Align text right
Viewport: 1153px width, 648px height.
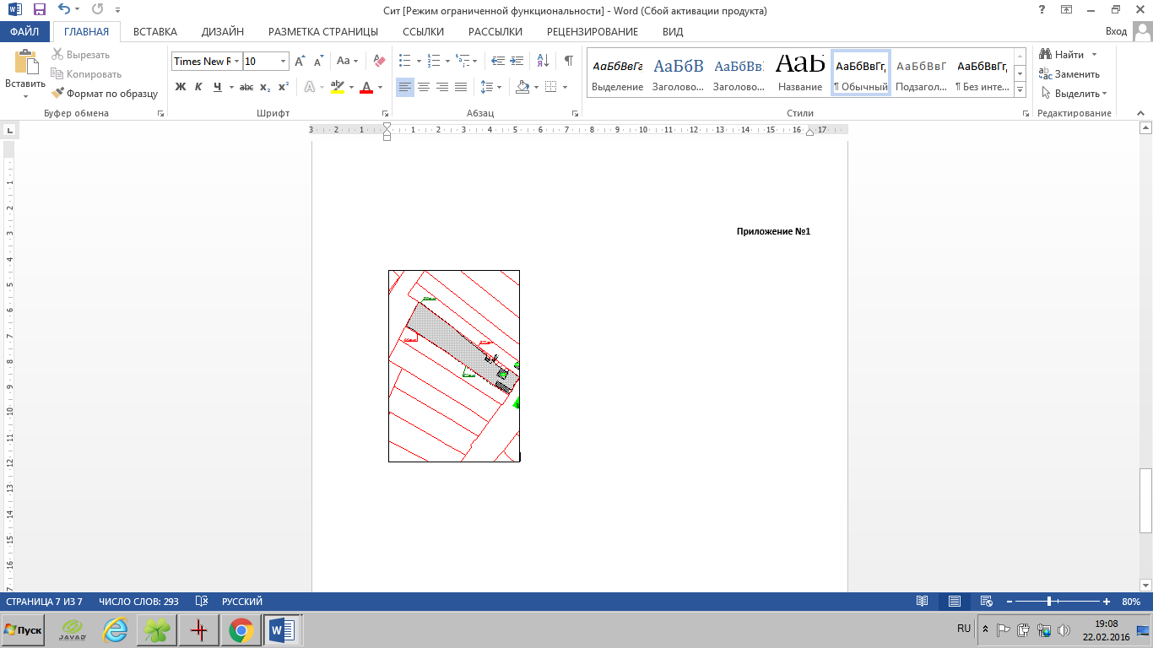coord(442,87)
